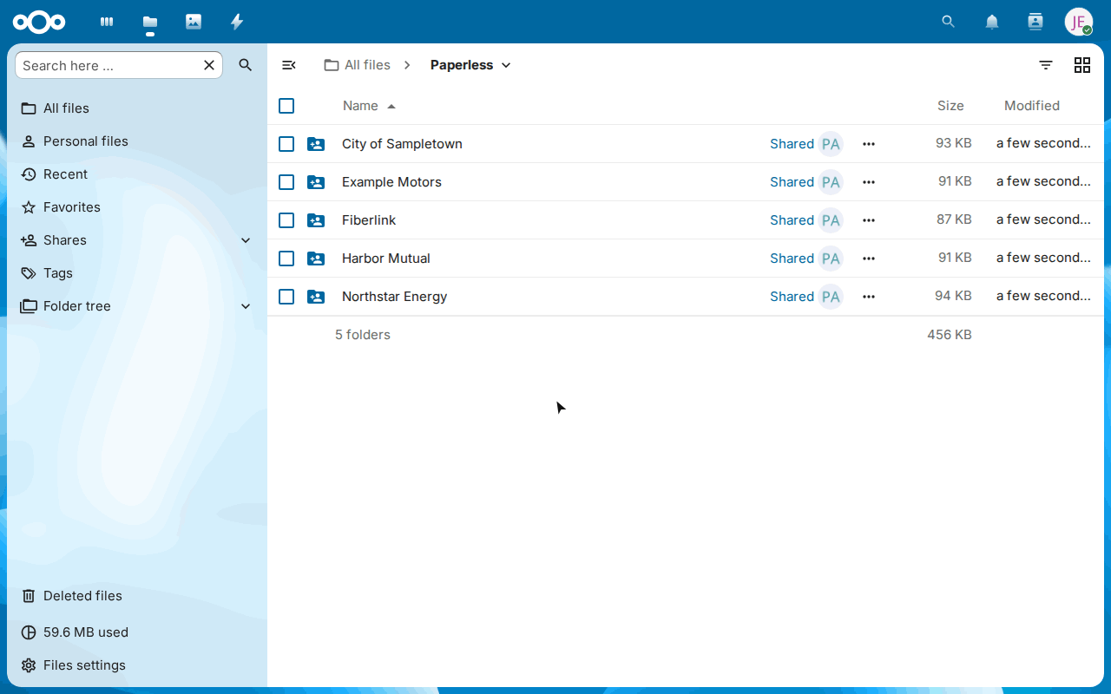The height and width of the screenshot is (694, 1111).
Task: Open the Activity app lightning icon
Action: pos(237,22)
